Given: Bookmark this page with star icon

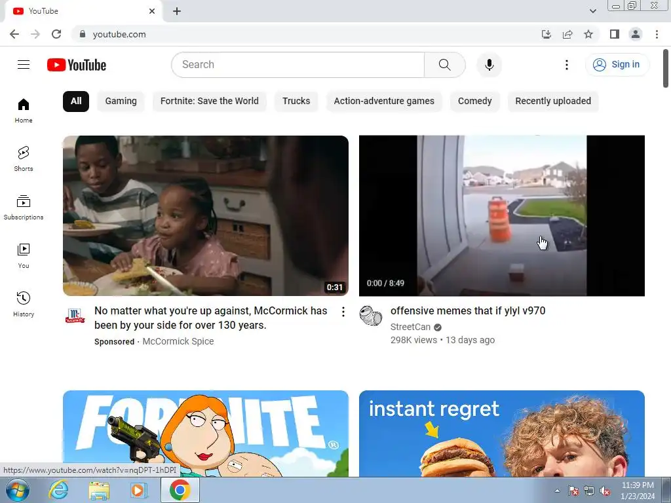Looking at the screenshot, I should tap(588, 34).
